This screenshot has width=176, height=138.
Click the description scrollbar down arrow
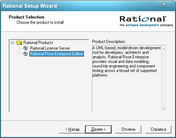coord(164,109)
